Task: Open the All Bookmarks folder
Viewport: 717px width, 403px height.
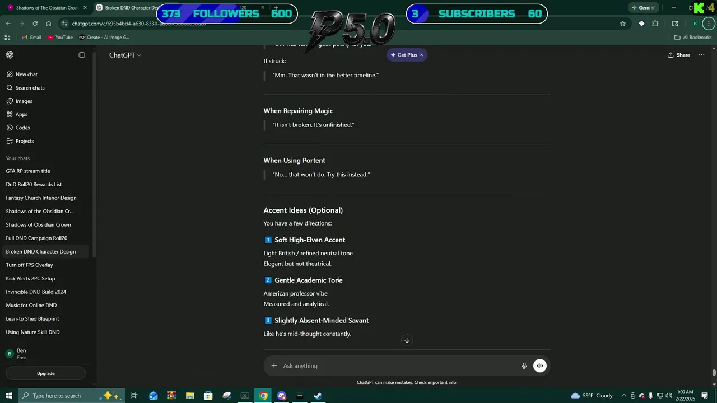Action: [693, 38]
